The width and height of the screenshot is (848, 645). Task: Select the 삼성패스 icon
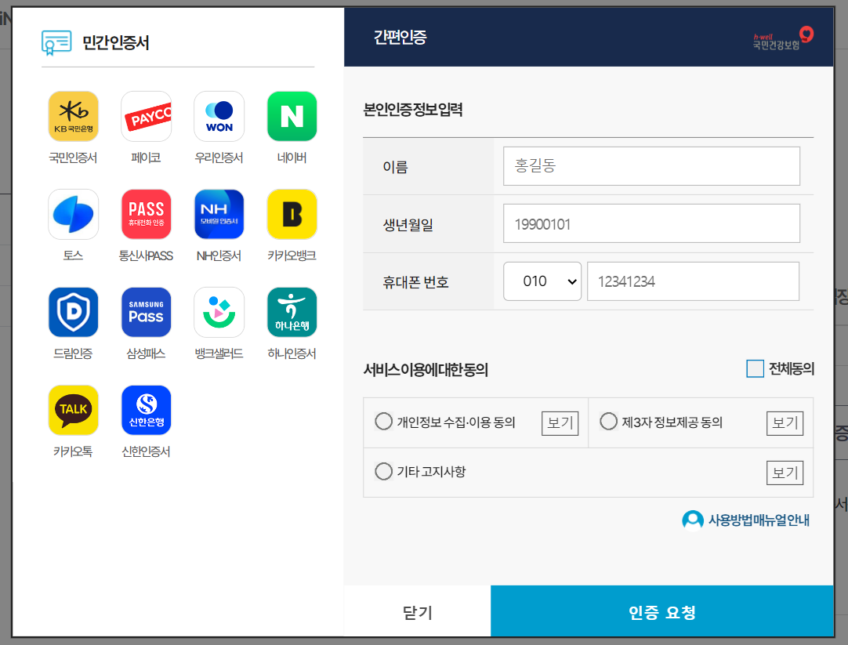pyautogui.click(x=146, y=311)
